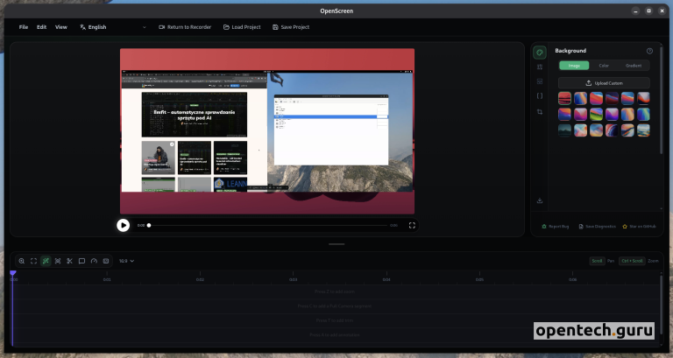The height and width of the screenshot is (358, 673).
Task: Click the Upload Custom button
Action: click(x=604, y=83)
